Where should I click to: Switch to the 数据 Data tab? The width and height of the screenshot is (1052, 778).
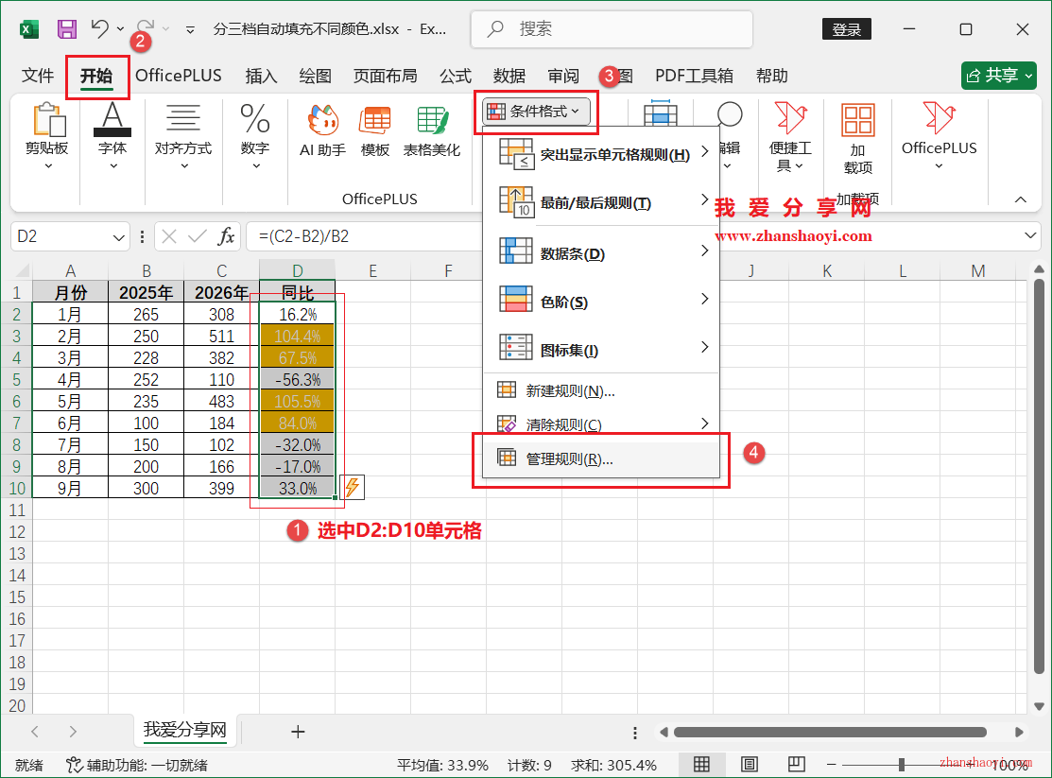[x=509, y=76]
